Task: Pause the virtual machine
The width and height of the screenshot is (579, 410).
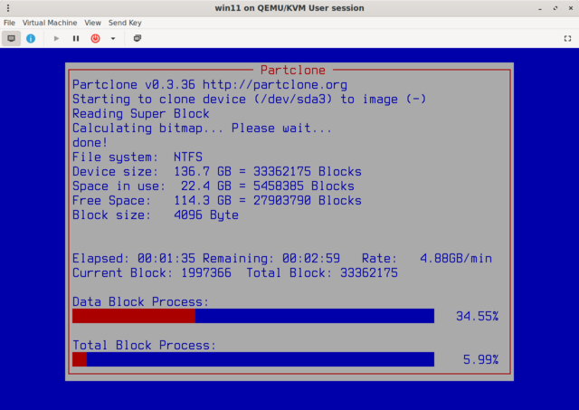Action: (x=76, y=39)
